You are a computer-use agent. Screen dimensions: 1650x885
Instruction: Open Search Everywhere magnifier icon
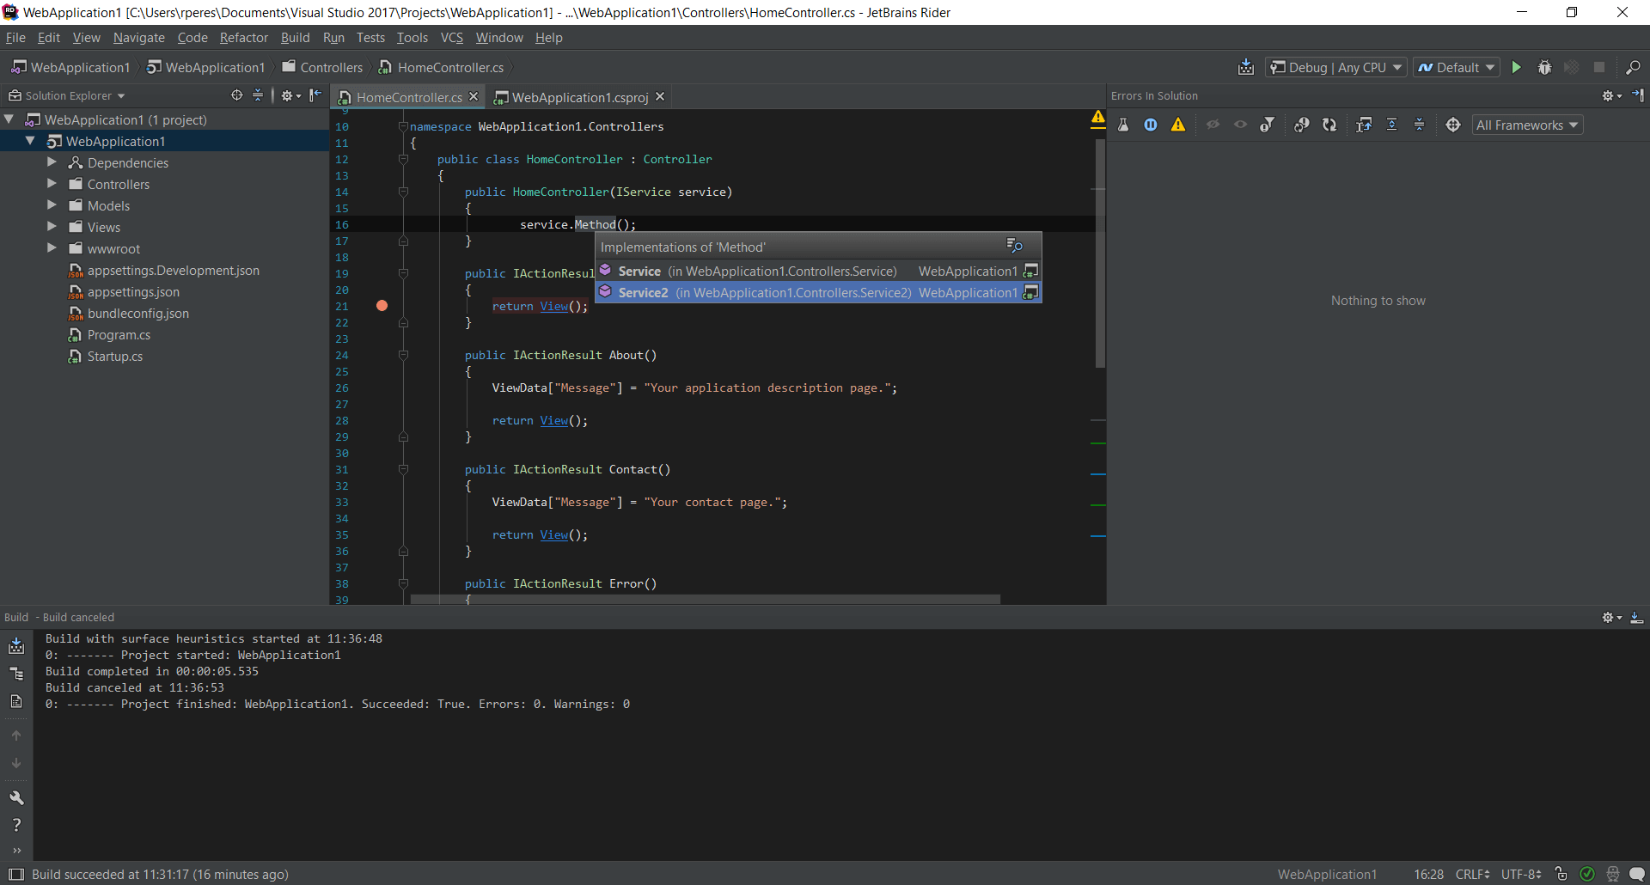[1633, 67]
